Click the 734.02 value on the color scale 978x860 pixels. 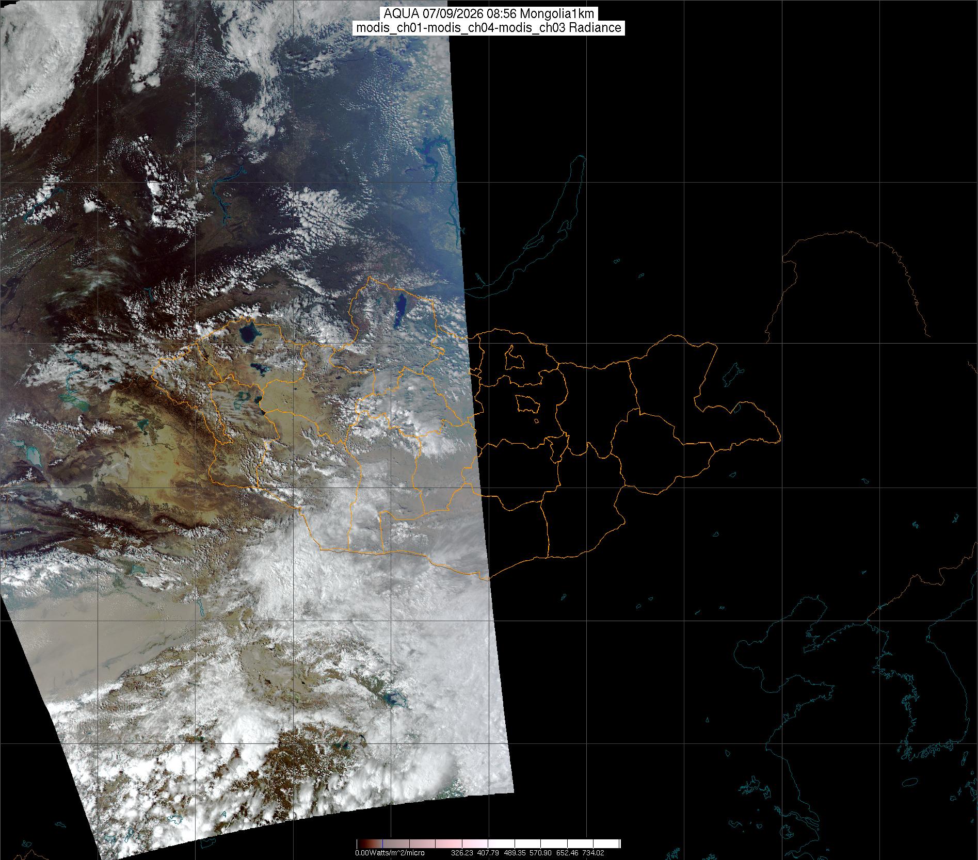point(593,853)
